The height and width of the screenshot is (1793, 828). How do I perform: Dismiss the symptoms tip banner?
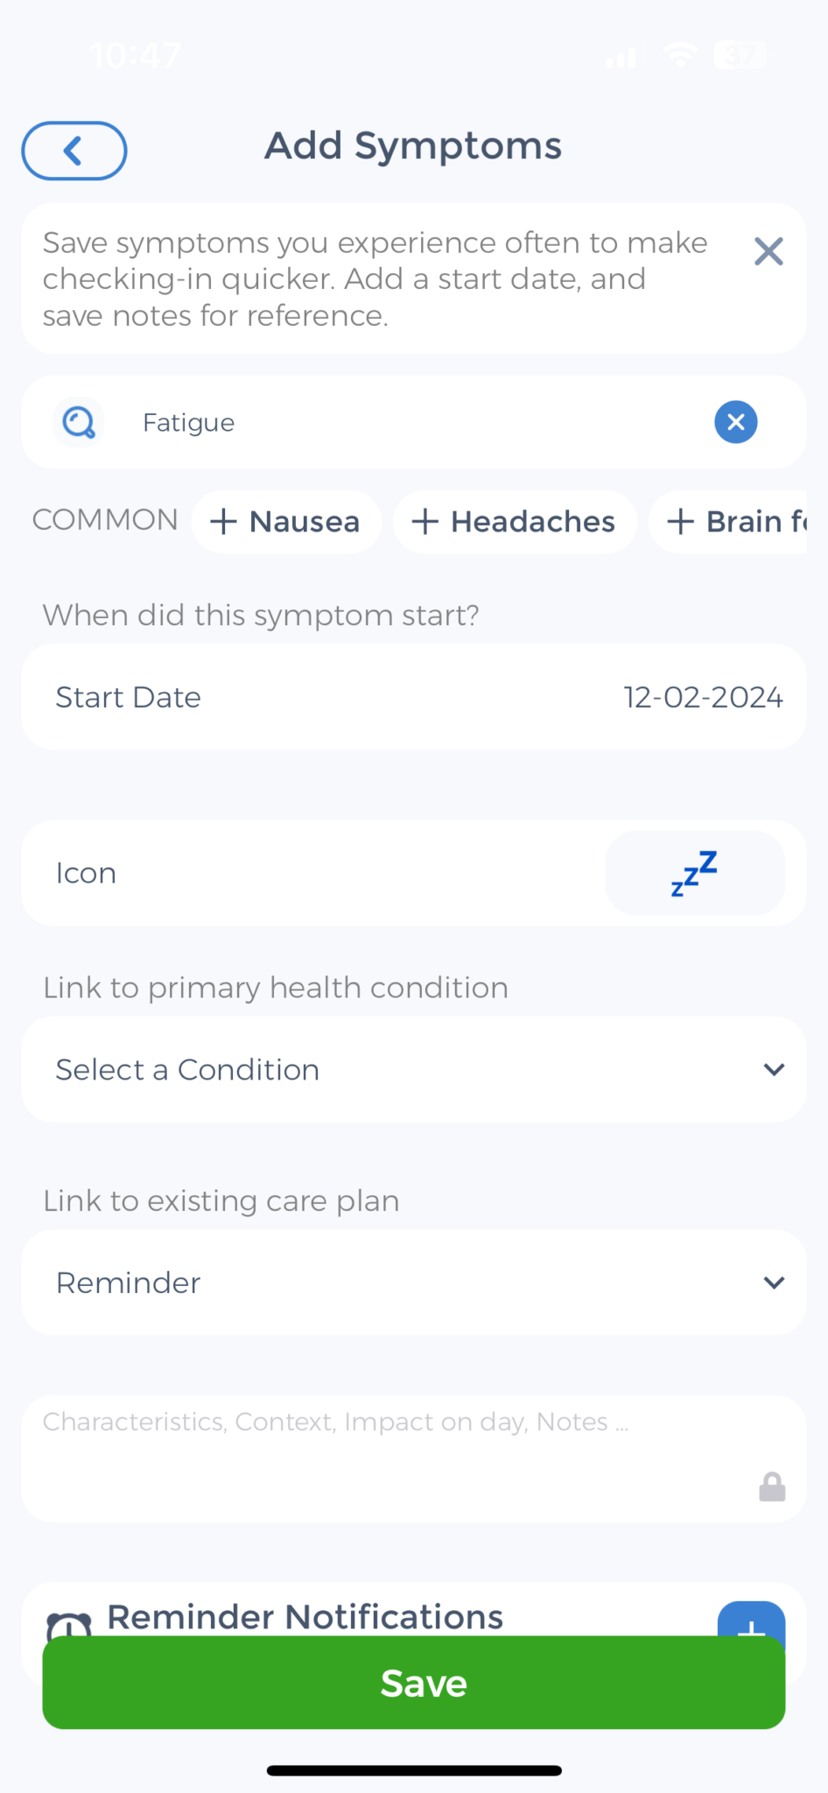click(768, 252)
